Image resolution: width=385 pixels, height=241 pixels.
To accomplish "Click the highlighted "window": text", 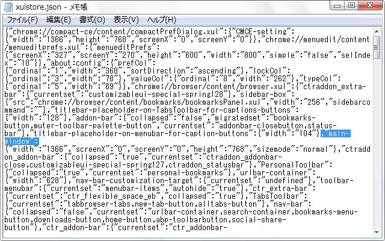I will [x=22, y=142].
